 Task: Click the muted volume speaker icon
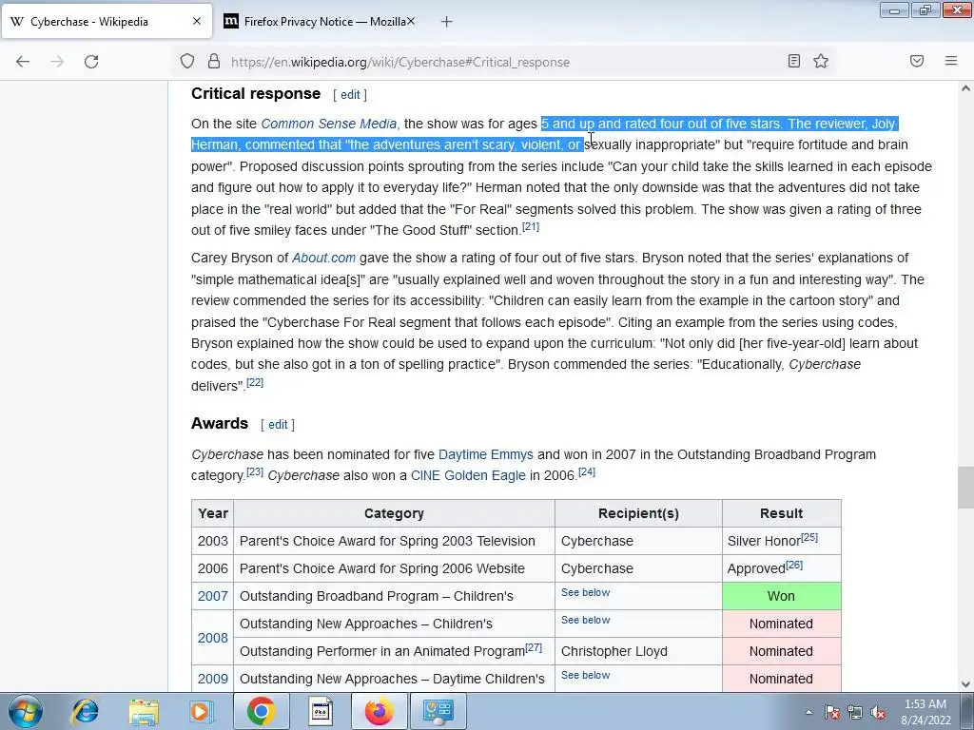click(878, 712)
